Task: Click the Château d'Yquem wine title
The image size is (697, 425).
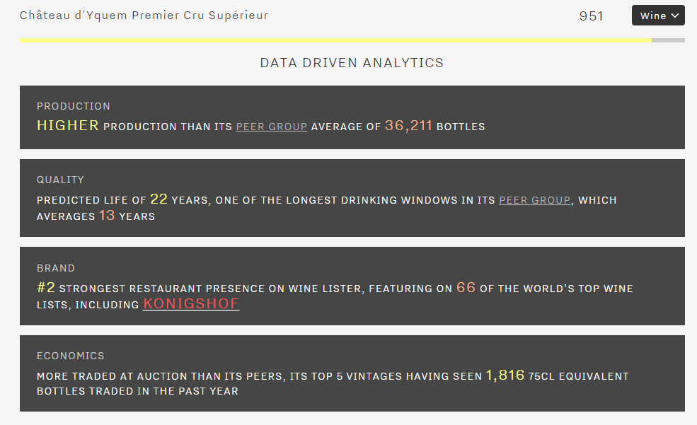Action: click(144, 16)
